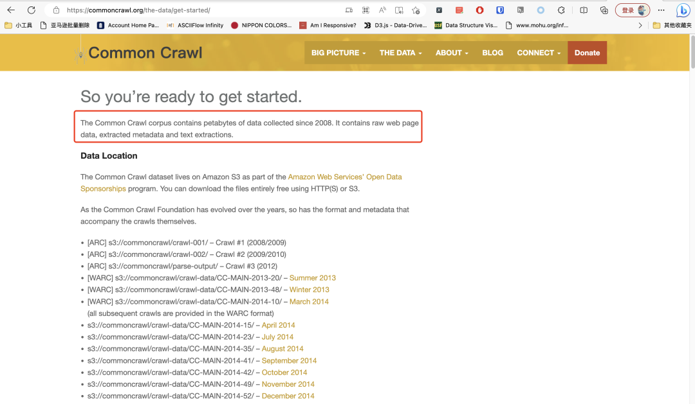Open the BLOG menu item
Screen dimensions: 695x404
pyautogui.click(x=492, y=53)
